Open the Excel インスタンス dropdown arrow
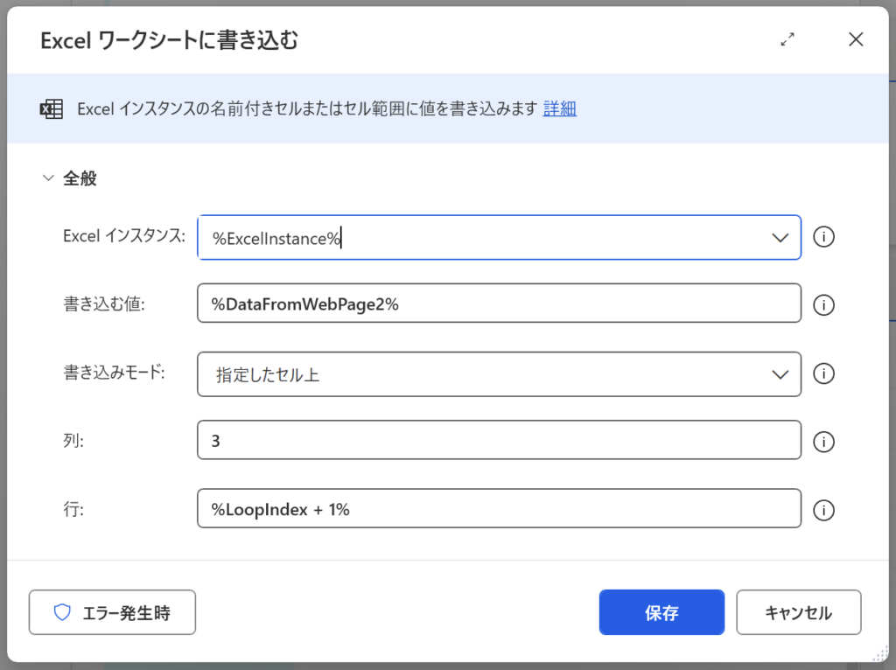Screen dimensions: 896x670 coord(780,238)
